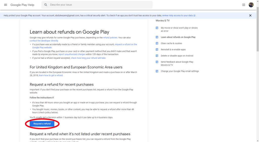
Task: Click article icon beside 'Clear cache & cookies'
Action: coord(157,43)
